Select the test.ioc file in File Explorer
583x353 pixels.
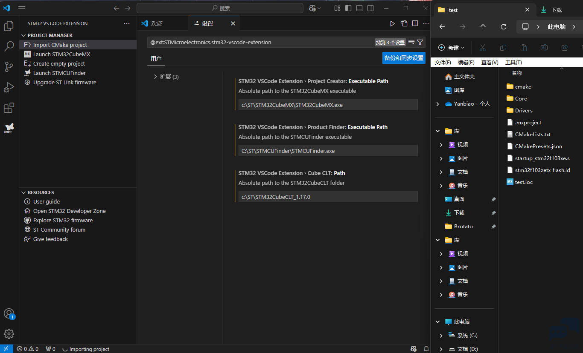[524, 182]
